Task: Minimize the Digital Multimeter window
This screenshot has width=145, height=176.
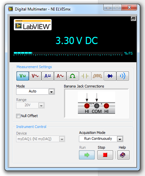Action: coord(108,8)
